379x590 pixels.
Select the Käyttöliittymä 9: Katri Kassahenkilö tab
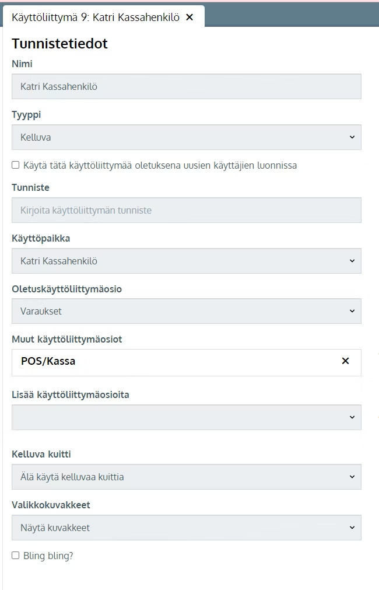click(x=96, y=18)
